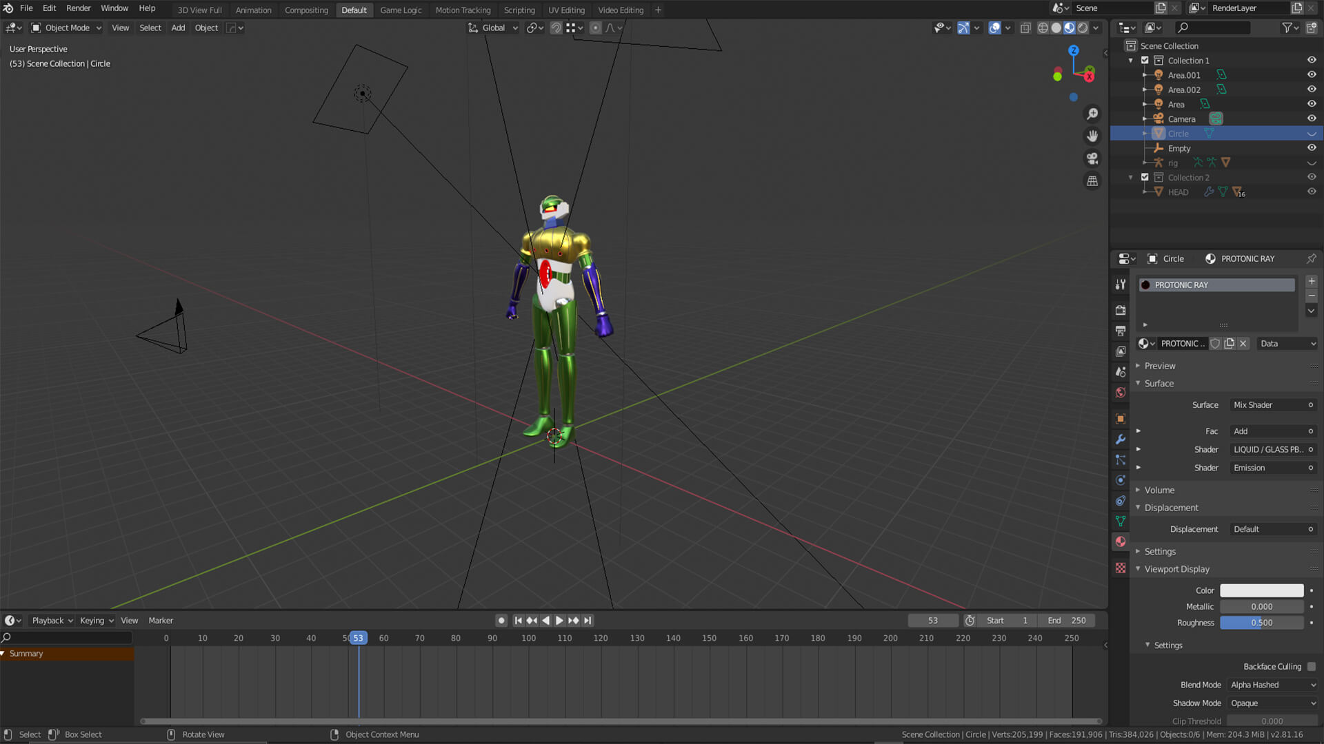Select rendered viewport shading sphere

[x=1083, y=28]
